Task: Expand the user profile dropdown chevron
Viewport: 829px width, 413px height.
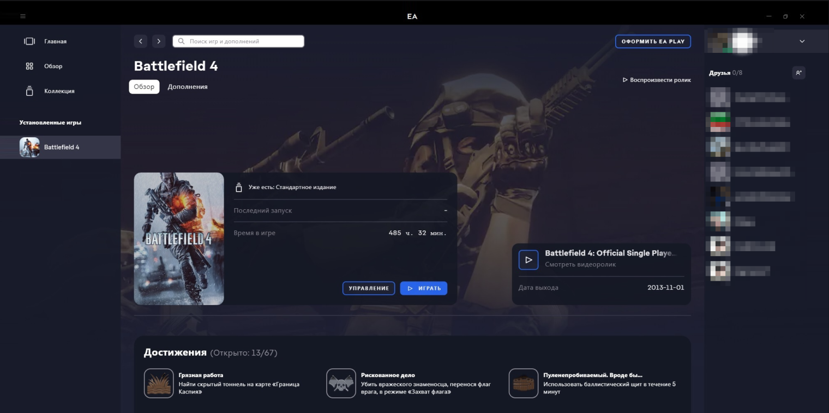Action: point(802,41)
